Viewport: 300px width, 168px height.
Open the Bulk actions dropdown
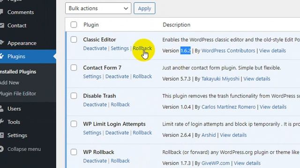98,8
